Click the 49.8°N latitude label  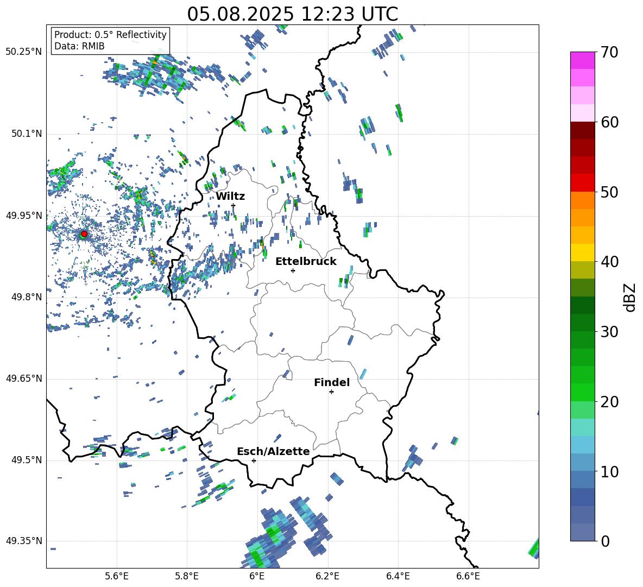27,297
